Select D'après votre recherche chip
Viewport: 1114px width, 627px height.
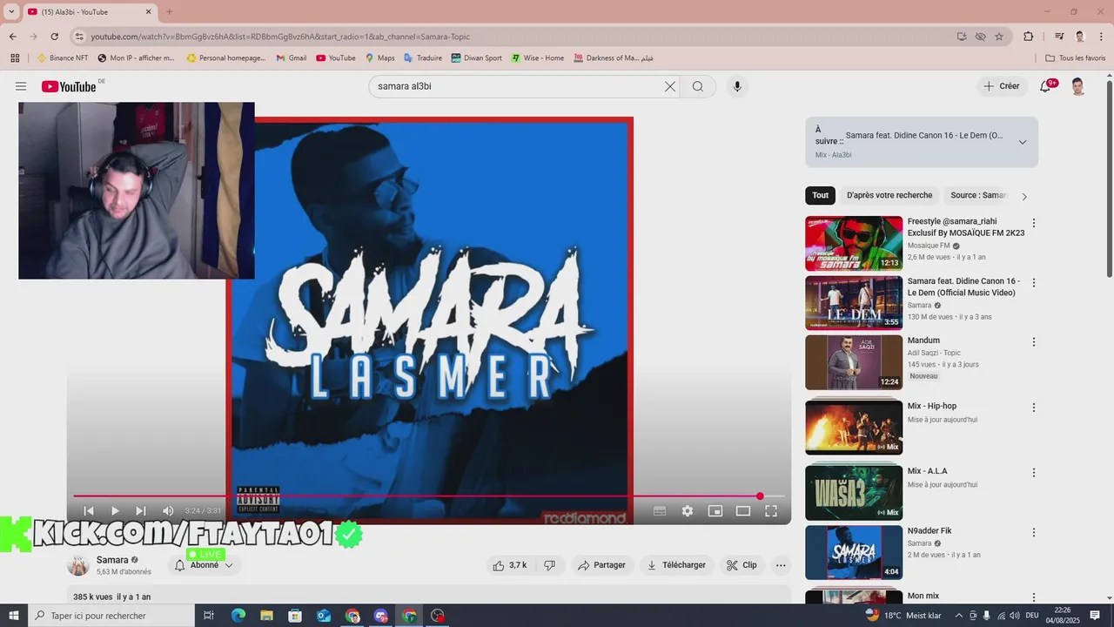tap(889, 195)
